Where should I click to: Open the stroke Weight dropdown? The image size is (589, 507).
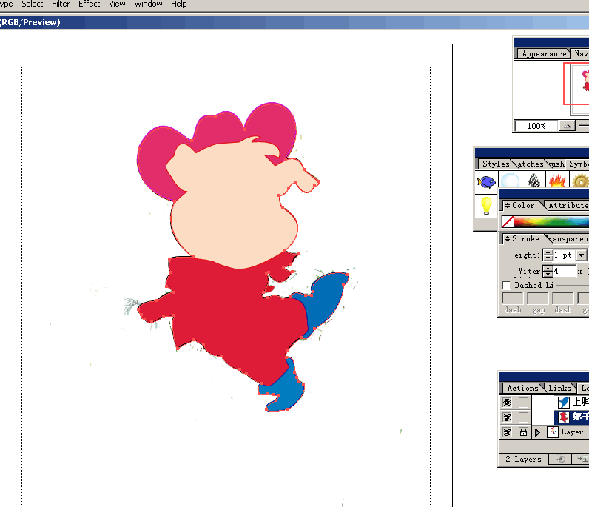tap(581, 255)
